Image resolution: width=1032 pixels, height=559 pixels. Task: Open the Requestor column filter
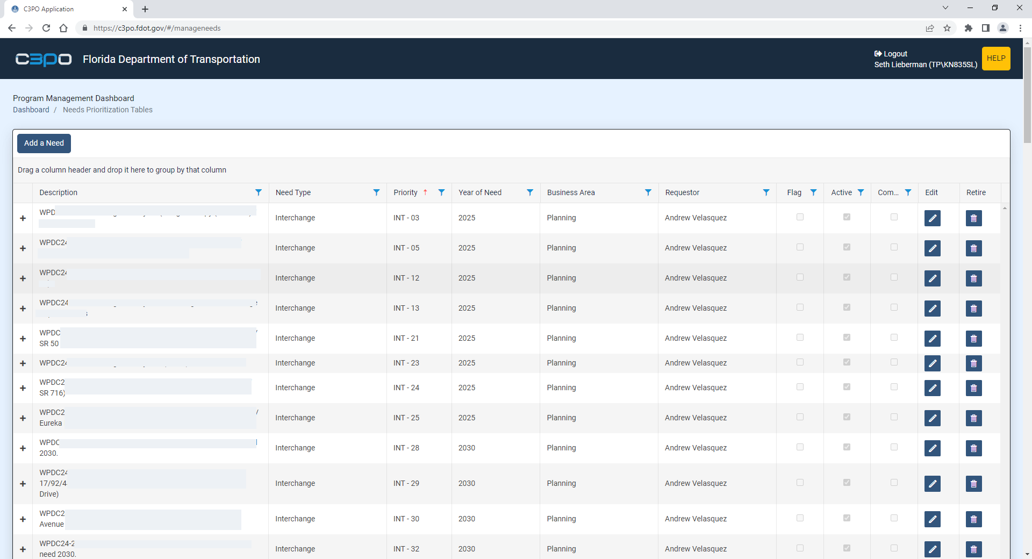point(766,192)
